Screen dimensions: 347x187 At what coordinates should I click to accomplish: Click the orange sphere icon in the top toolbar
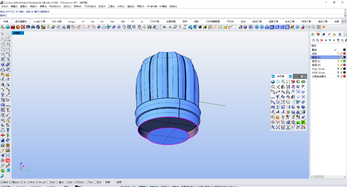click(18, 27)
